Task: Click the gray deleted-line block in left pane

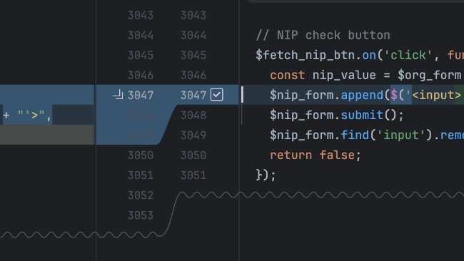Action: (x=46, y=135)
